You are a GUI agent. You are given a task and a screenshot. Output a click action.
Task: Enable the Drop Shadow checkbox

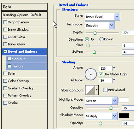5,22
